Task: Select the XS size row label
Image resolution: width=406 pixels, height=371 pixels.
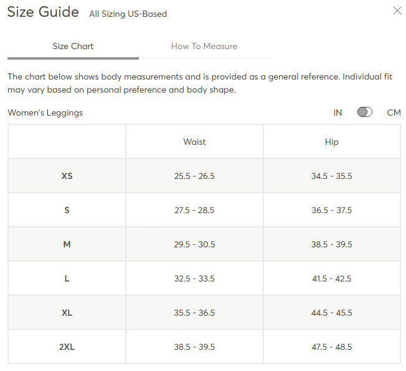Action: (67, 176)
